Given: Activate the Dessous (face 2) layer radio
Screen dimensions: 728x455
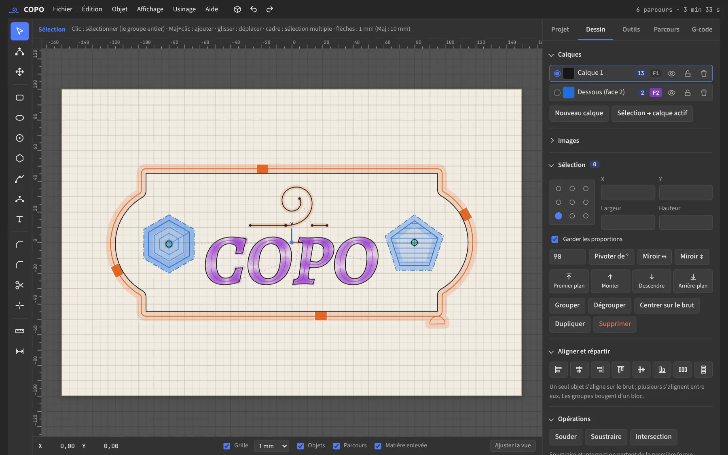Looking at the screenshot, I should pyautogui.click(x=557, y=93).
